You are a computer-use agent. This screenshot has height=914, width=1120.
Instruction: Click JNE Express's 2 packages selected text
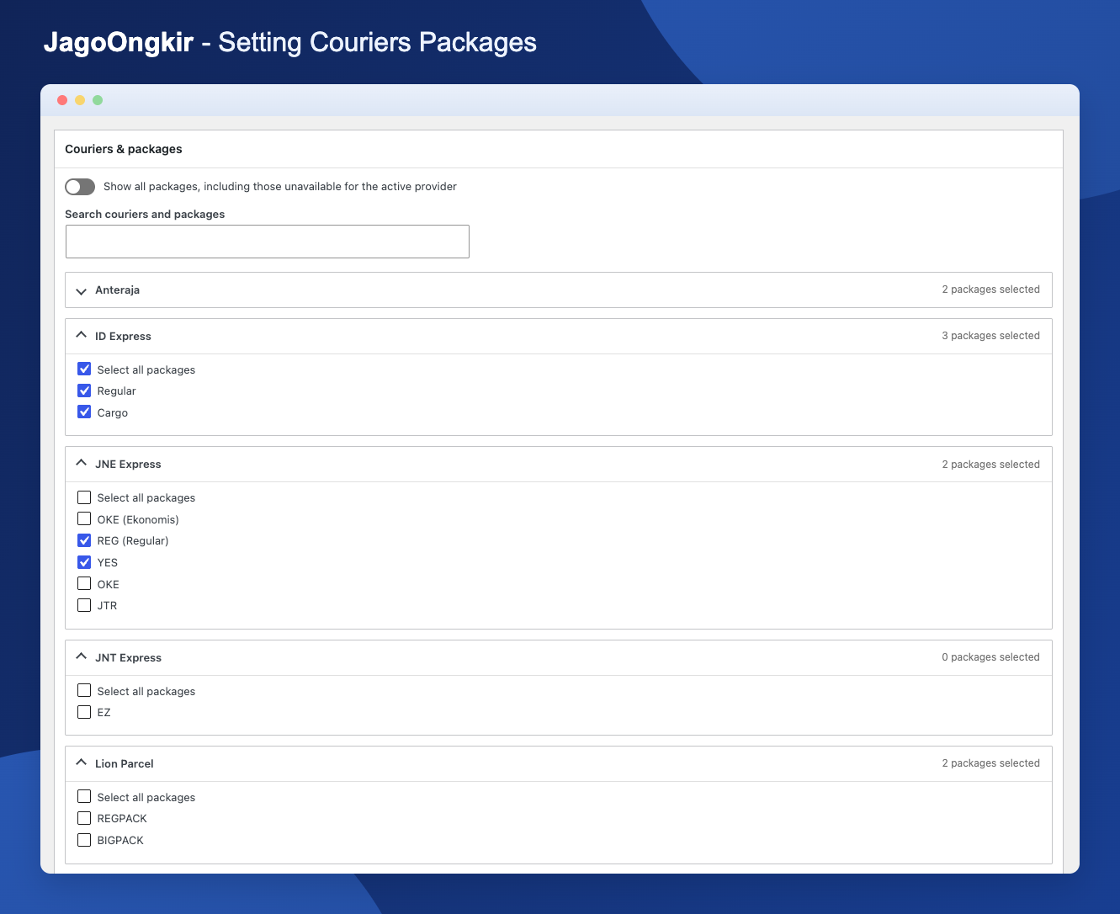click(990, 465)
